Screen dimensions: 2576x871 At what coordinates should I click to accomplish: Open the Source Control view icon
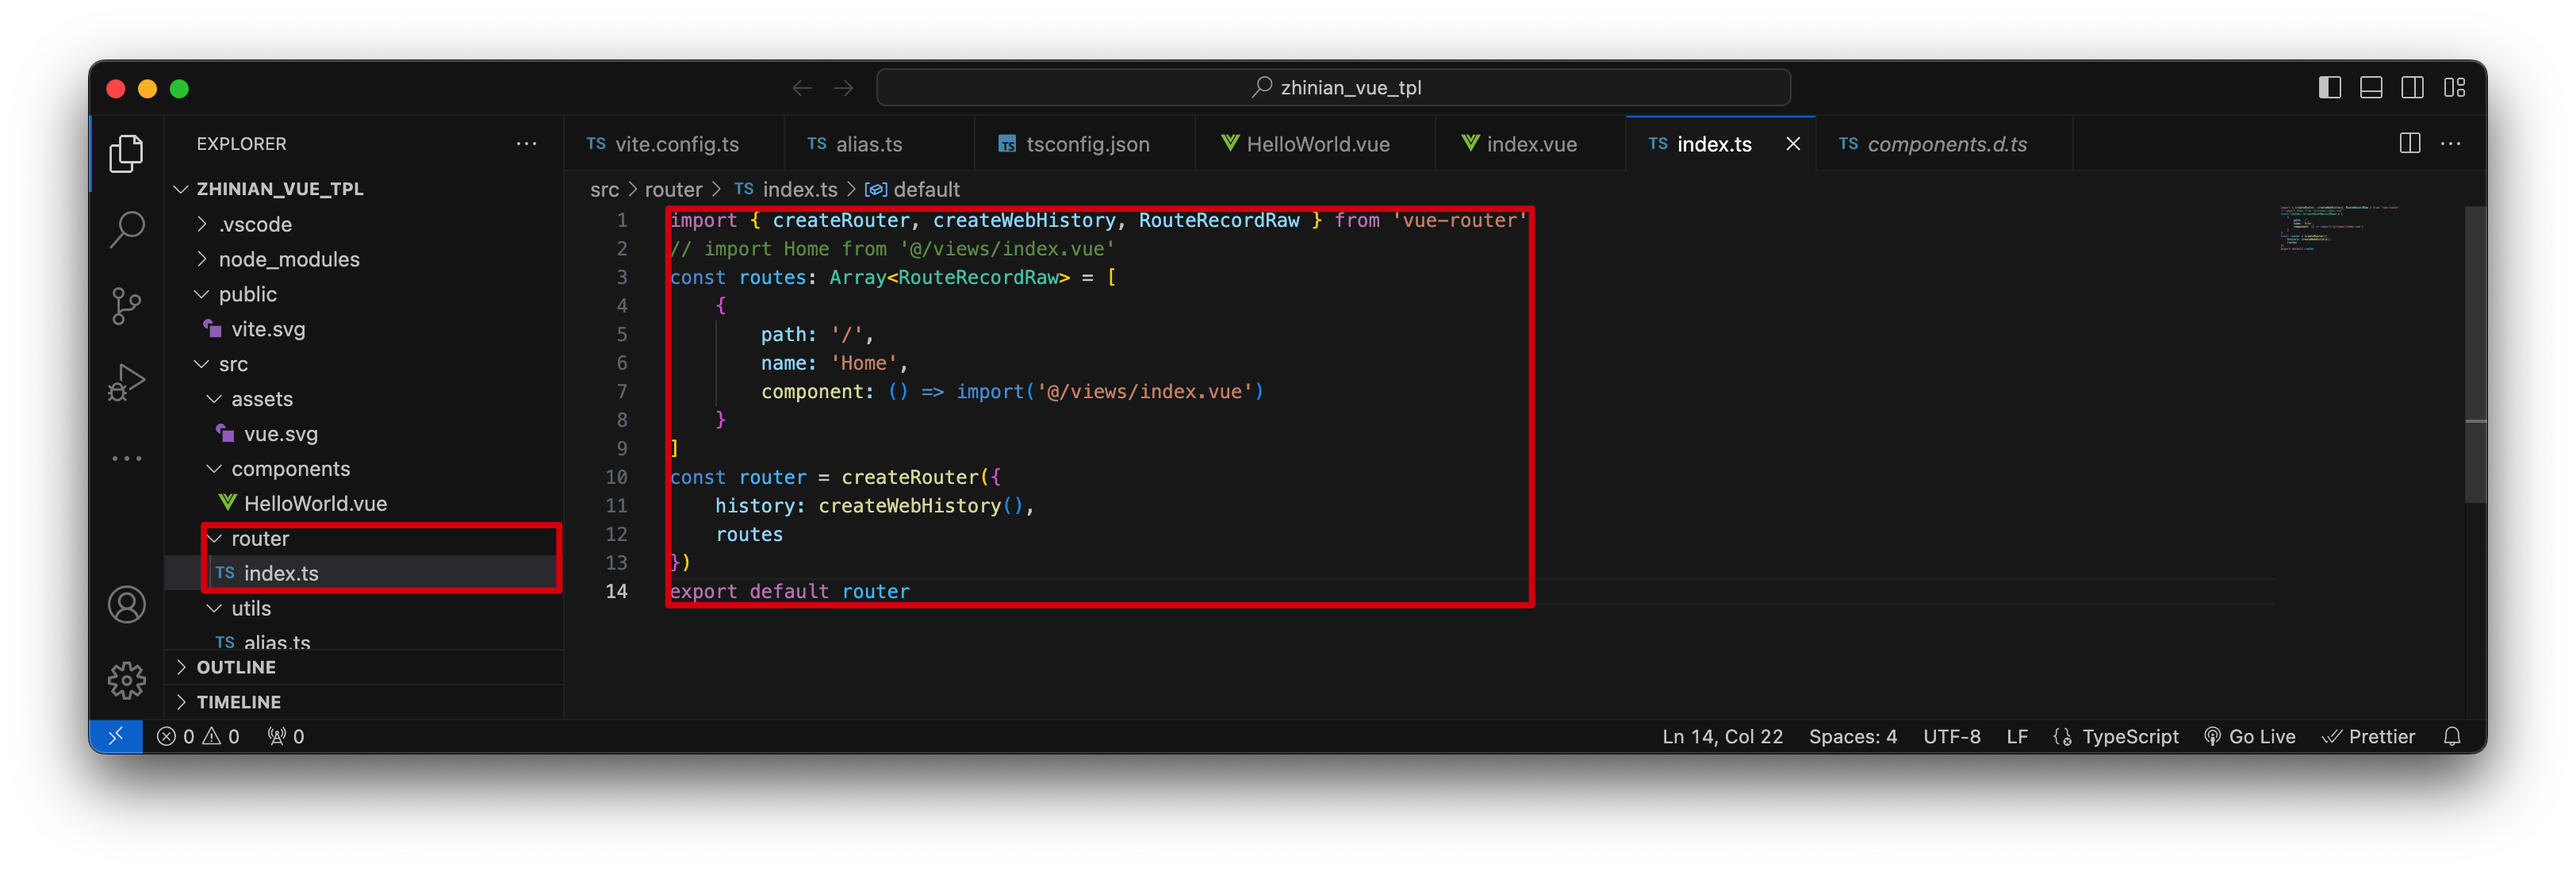pyautogui.click(x=126, y=305)
